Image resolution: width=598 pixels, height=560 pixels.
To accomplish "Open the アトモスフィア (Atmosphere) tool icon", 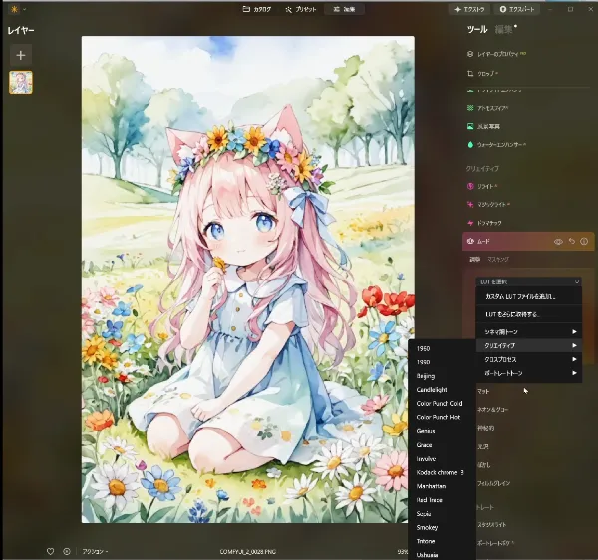I will (x=470, y=108).
